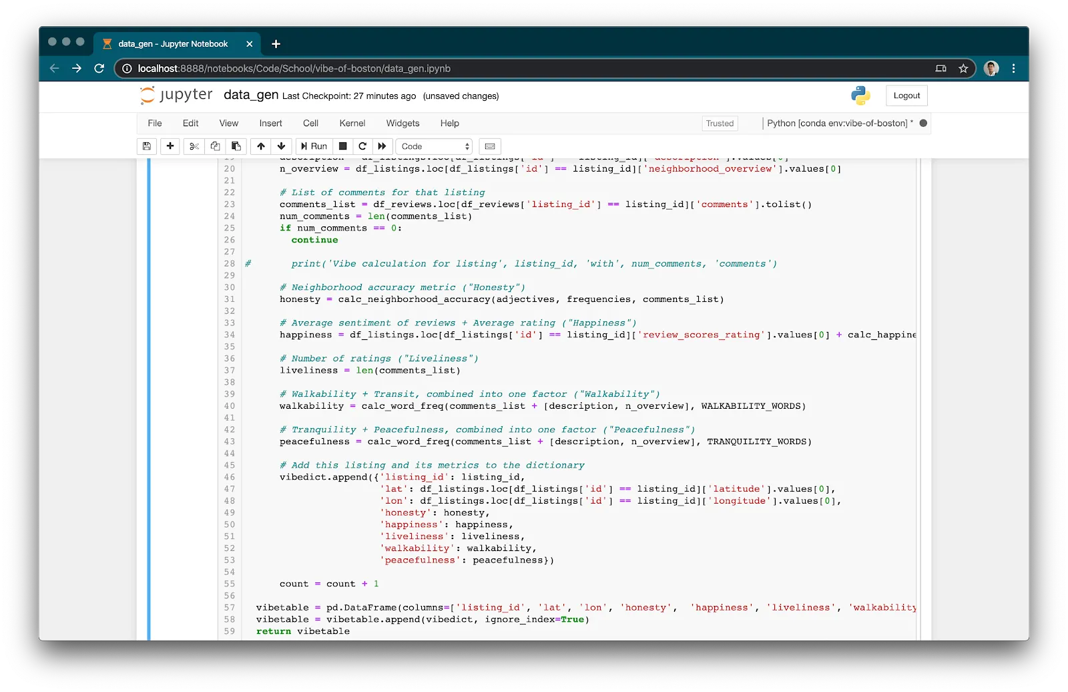
Task: Click the Logout button
Action: 906,96
